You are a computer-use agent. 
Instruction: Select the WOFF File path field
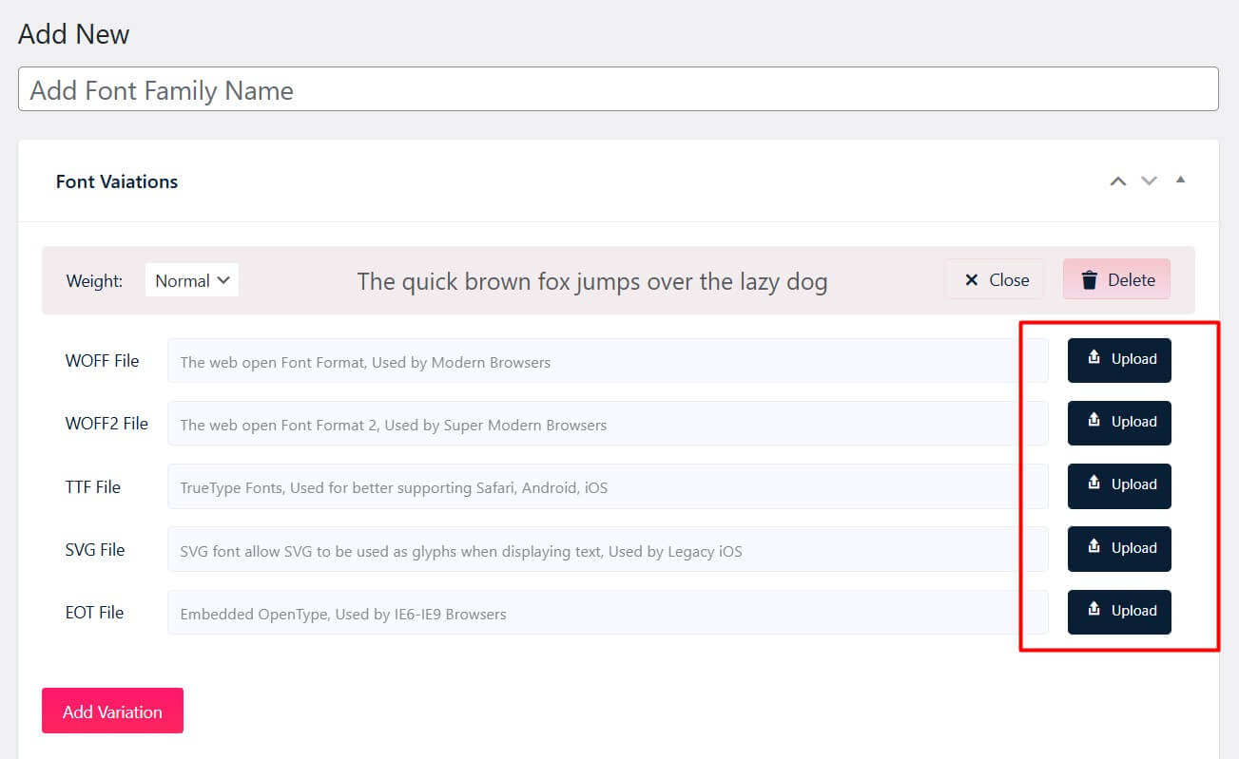click(x=608, y=361)
